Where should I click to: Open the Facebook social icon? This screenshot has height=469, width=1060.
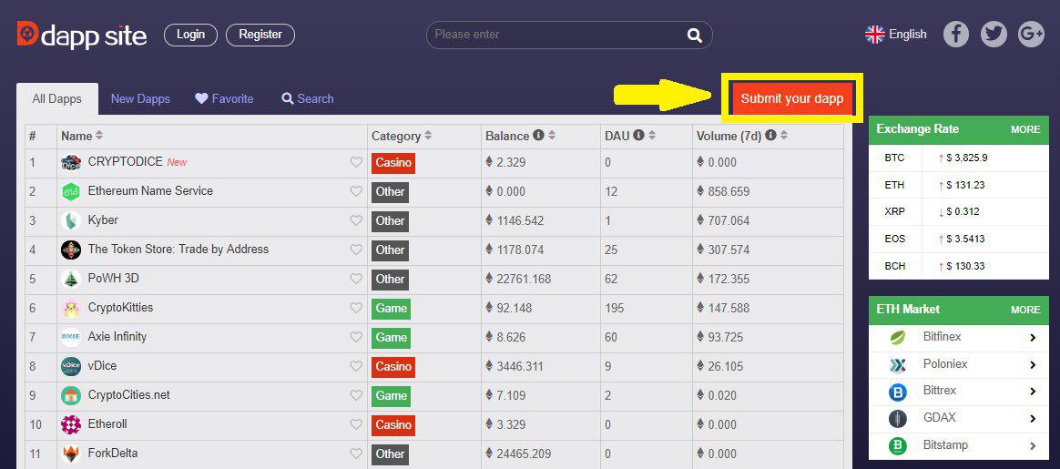tap(956, 34)
